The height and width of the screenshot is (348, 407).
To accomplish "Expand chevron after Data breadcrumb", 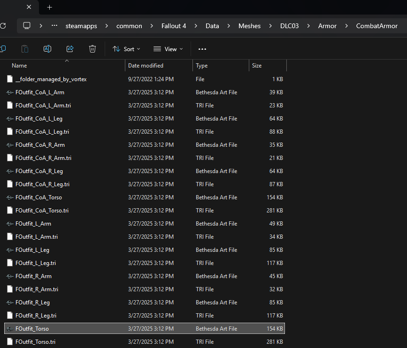I will click(229, 26).
